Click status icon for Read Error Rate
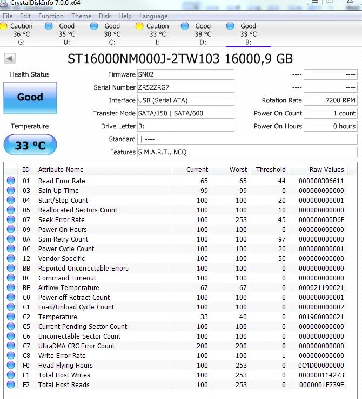362x399 pixels. tap(11, 181)
